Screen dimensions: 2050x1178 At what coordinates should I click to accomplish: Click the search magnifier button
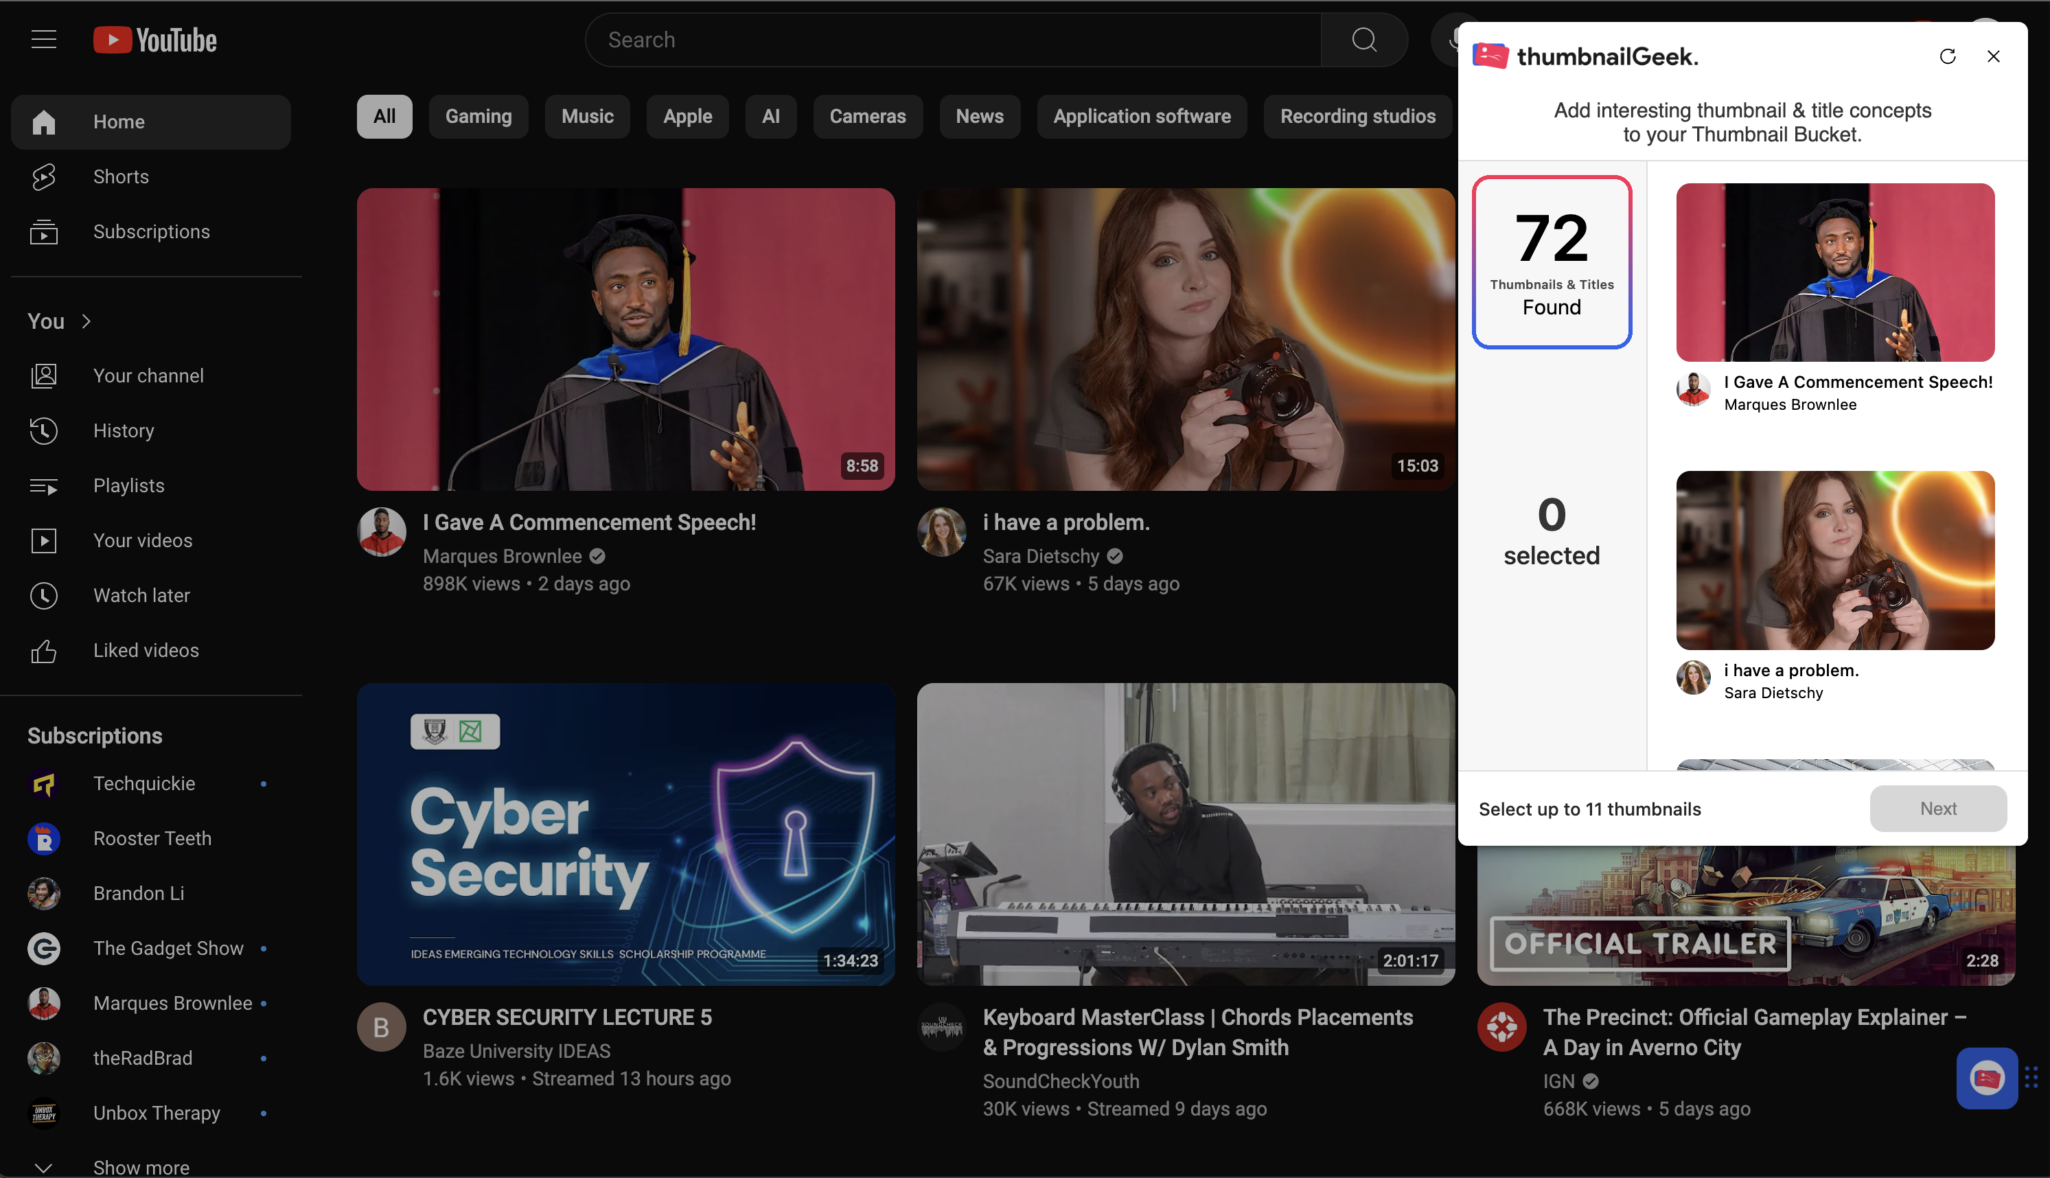pyautogui.click(x=1364, y=40)
